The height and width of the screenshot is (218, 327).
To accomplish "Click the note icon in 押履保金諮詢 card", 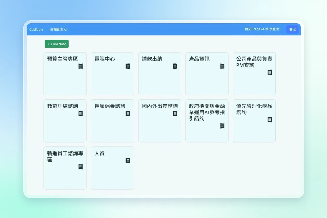I will (128, 113).
